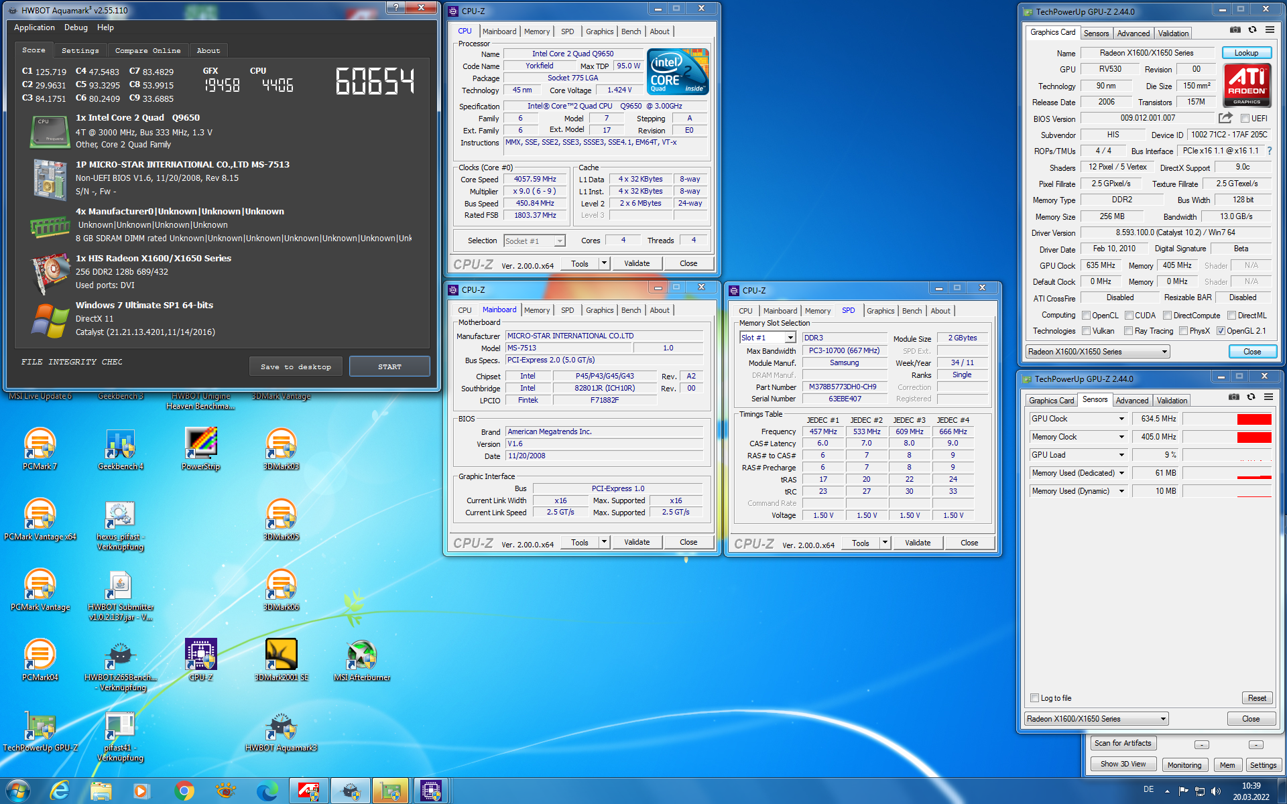Open the hexus_pifast shortcut icon

coord(121,525)
